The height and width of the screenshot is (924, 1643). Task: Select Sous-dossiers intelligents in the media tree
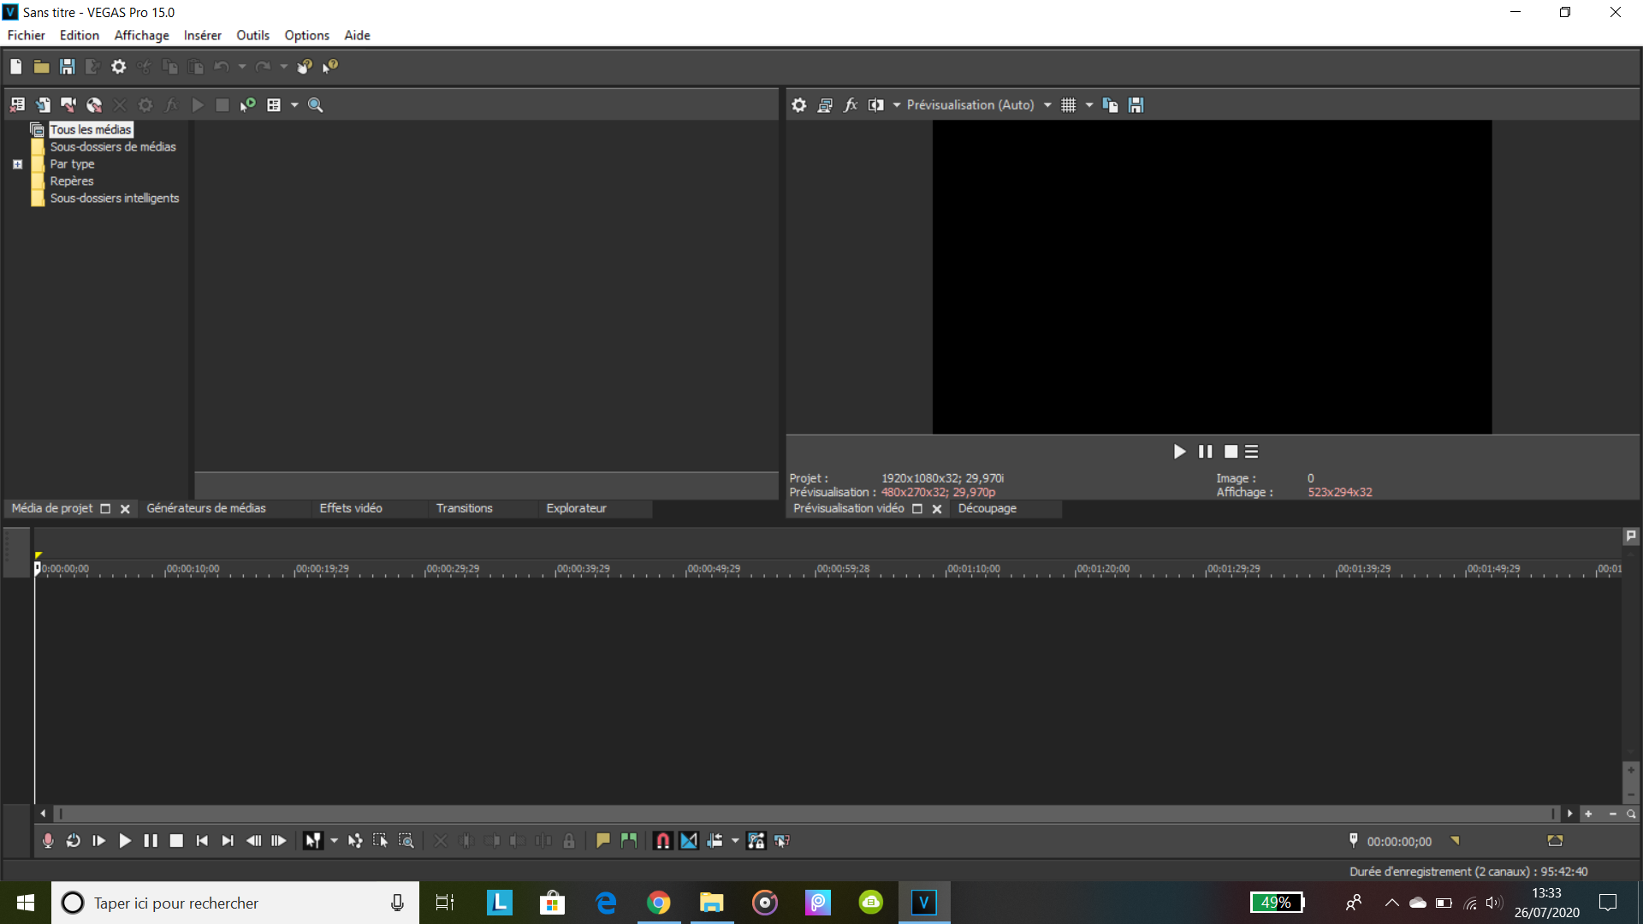coord(114,198)
